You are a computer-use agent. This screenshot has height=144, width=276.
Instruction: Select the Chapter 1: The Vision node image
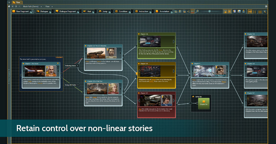tap(35, 71)
